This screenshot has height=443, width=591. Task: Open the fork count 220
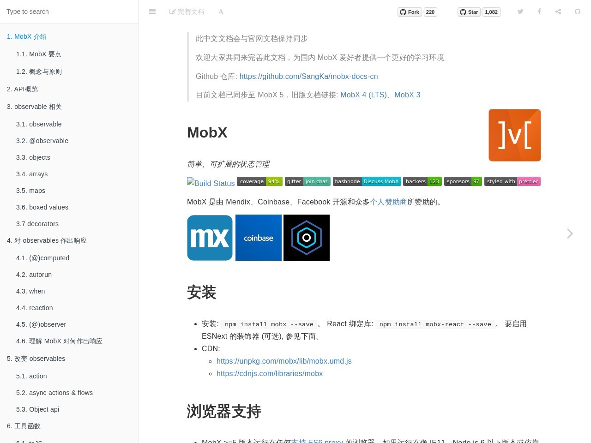430,12
